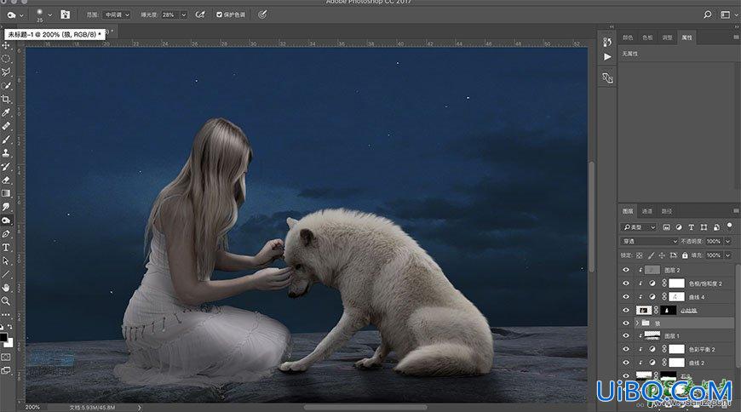Select the Eraser tool
741x412 pixels.
[6, 180]
